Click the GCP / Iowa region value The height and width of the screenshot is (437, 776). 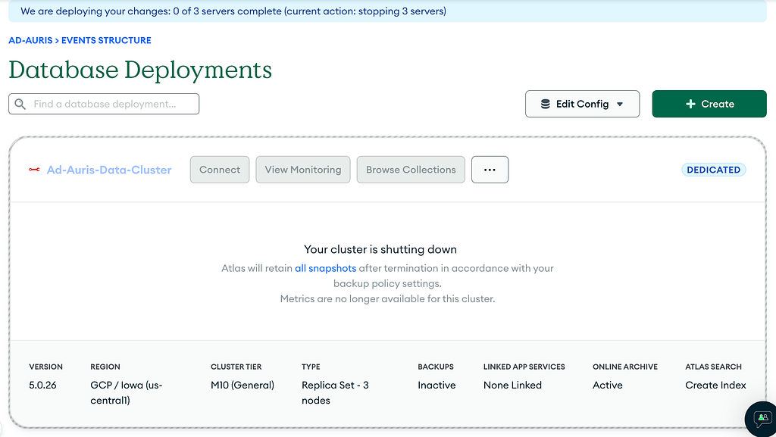click(x=127, y=392)
